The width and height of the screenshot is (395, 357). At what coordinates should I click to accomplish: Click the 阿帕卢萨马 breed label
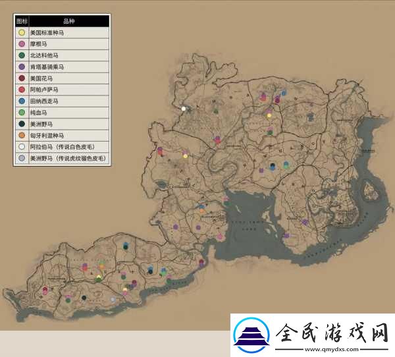coord(44,90)
